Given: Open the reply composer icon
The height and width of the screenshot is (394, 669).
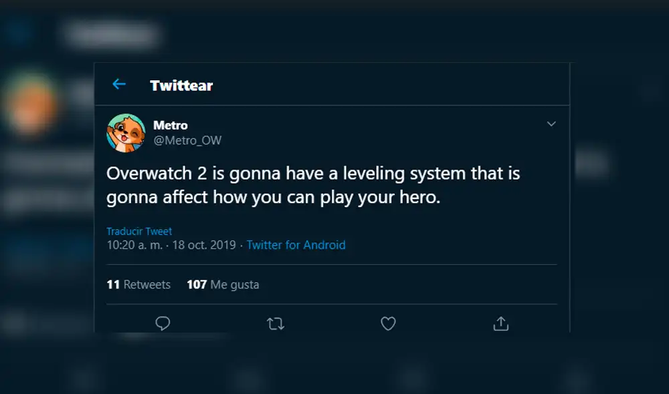Looking at the screenshot, I should coord(163,323).
